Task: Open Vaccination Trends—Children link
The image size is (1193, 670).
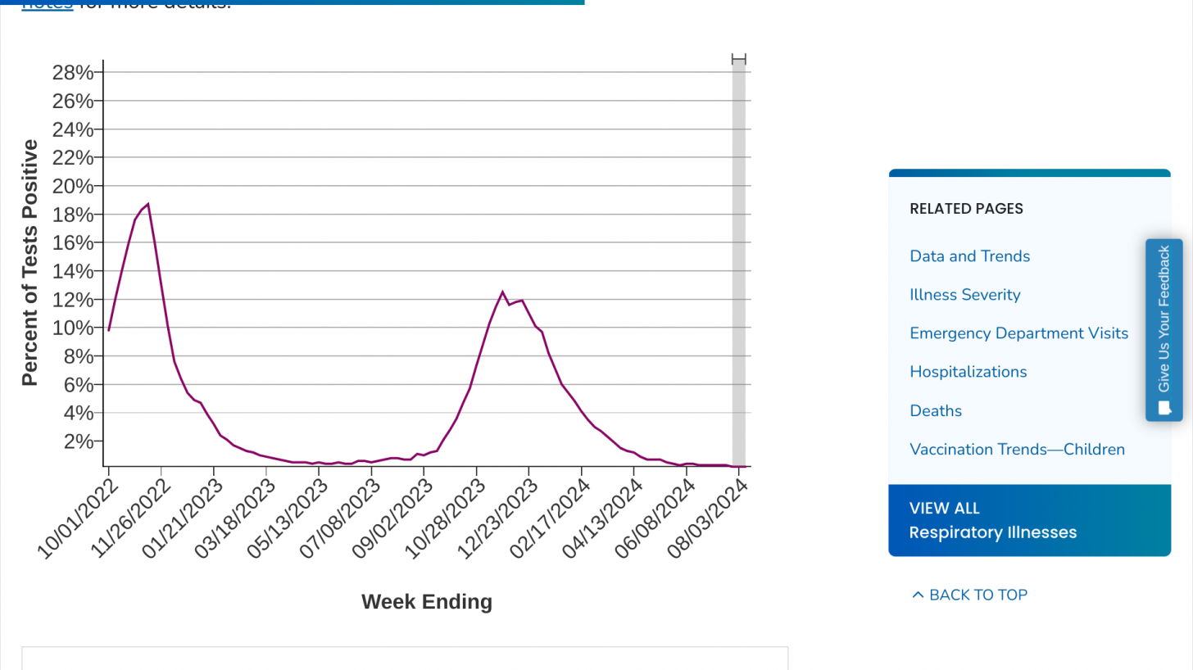Action: point(1017,449)
